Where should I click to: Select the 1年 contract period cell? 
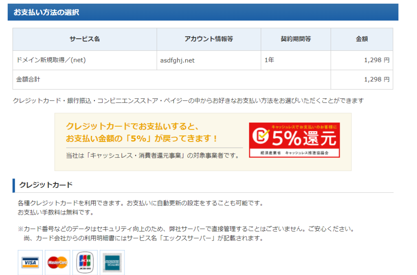coord(296,60)
